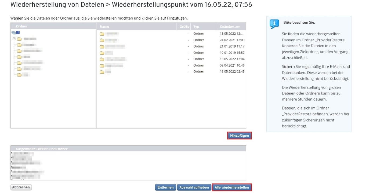
Task: Click folder icon of row dated 21.01.2019 11:17
Action: point(102,46)
